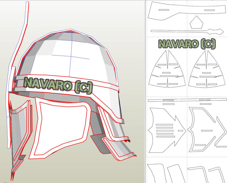
Task: Select the long thin horizontal strip pattern piece
Action: coord(187,100)
